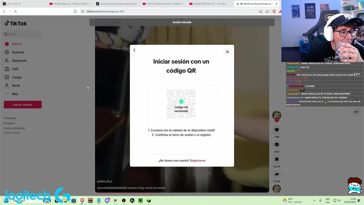Share the video with arrow icon
364x205 pixels.
(277, 174)
